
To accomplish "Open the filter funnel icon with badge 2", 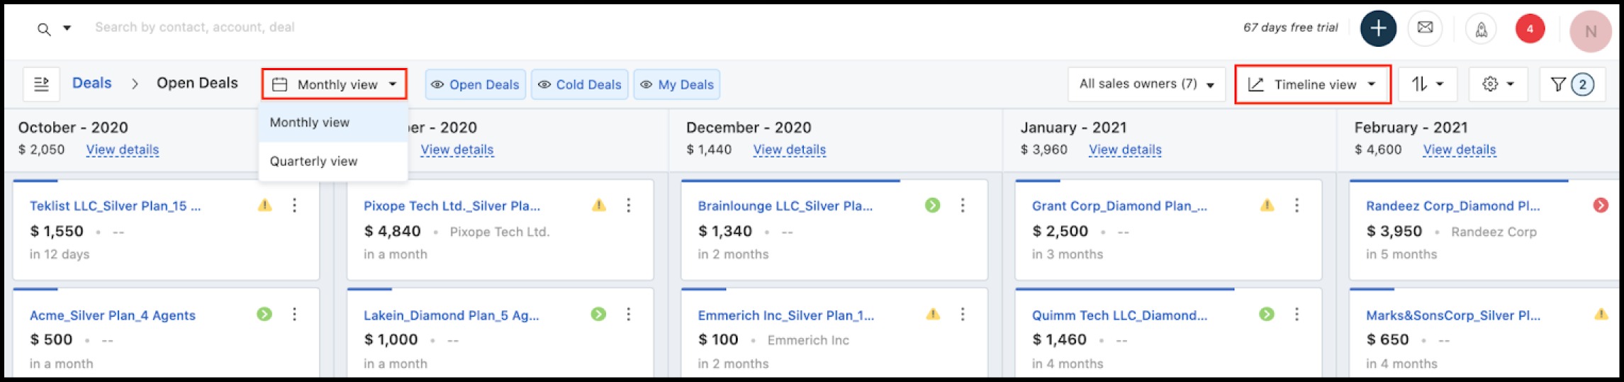I will [1572, 84].
